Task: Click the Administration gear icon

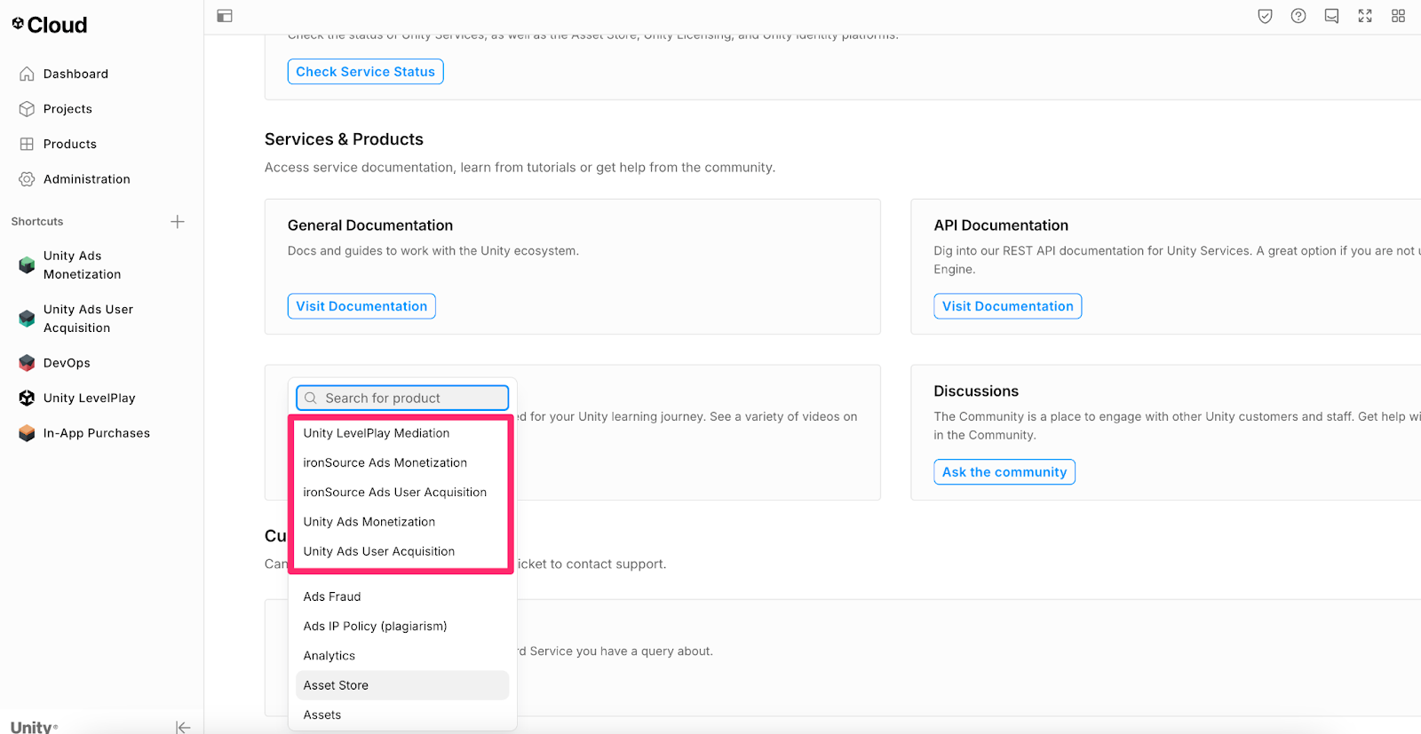Action: point(27,179)
